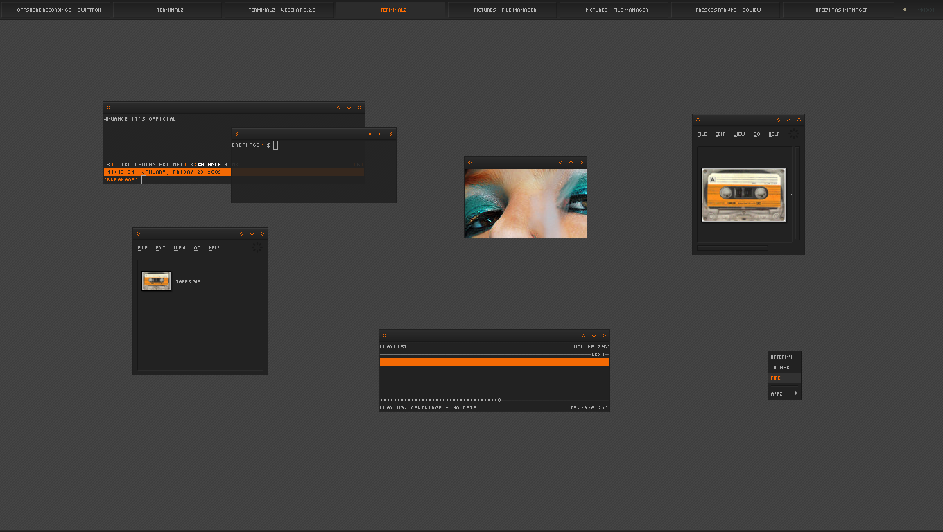Click double-arrow icon in Weechat terminal title bar
943x532 pixels.
[349, 107]
